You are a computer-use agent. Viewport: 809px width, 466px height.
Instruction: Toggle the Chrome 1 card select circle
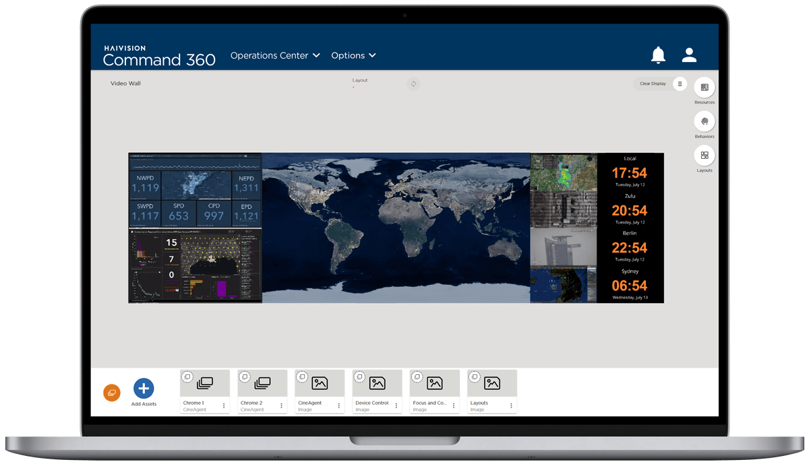click(187, 377)
